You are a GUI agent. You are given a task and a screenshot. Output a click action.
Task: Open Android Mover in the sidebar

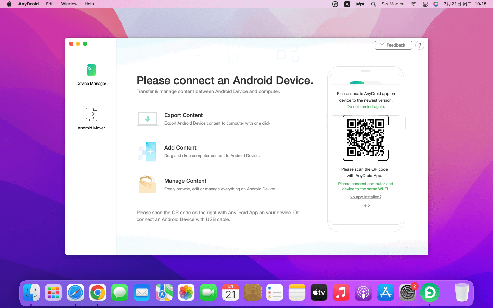(91, 119)
